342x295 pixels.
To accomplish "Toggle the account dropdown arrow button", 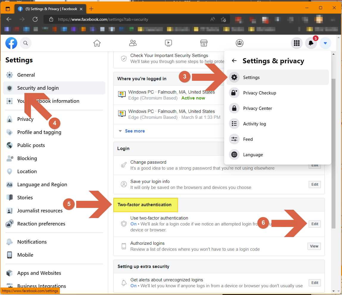I will 325,43.
